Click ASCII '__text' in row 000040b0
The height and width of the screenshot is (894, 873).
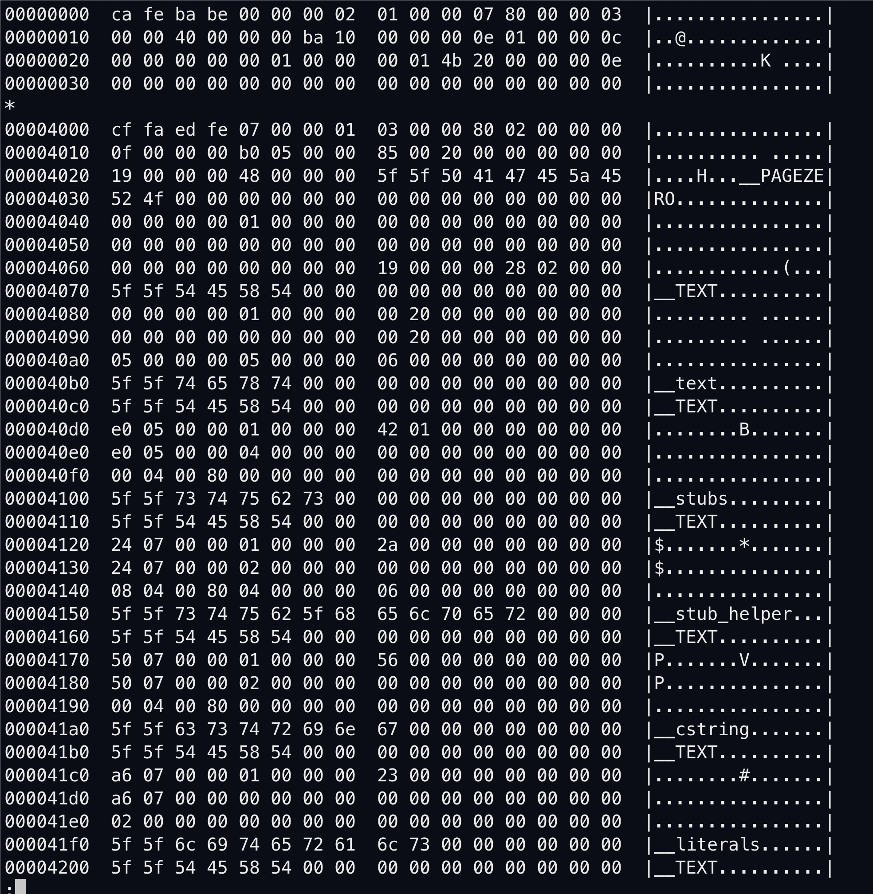pos(685,383)
